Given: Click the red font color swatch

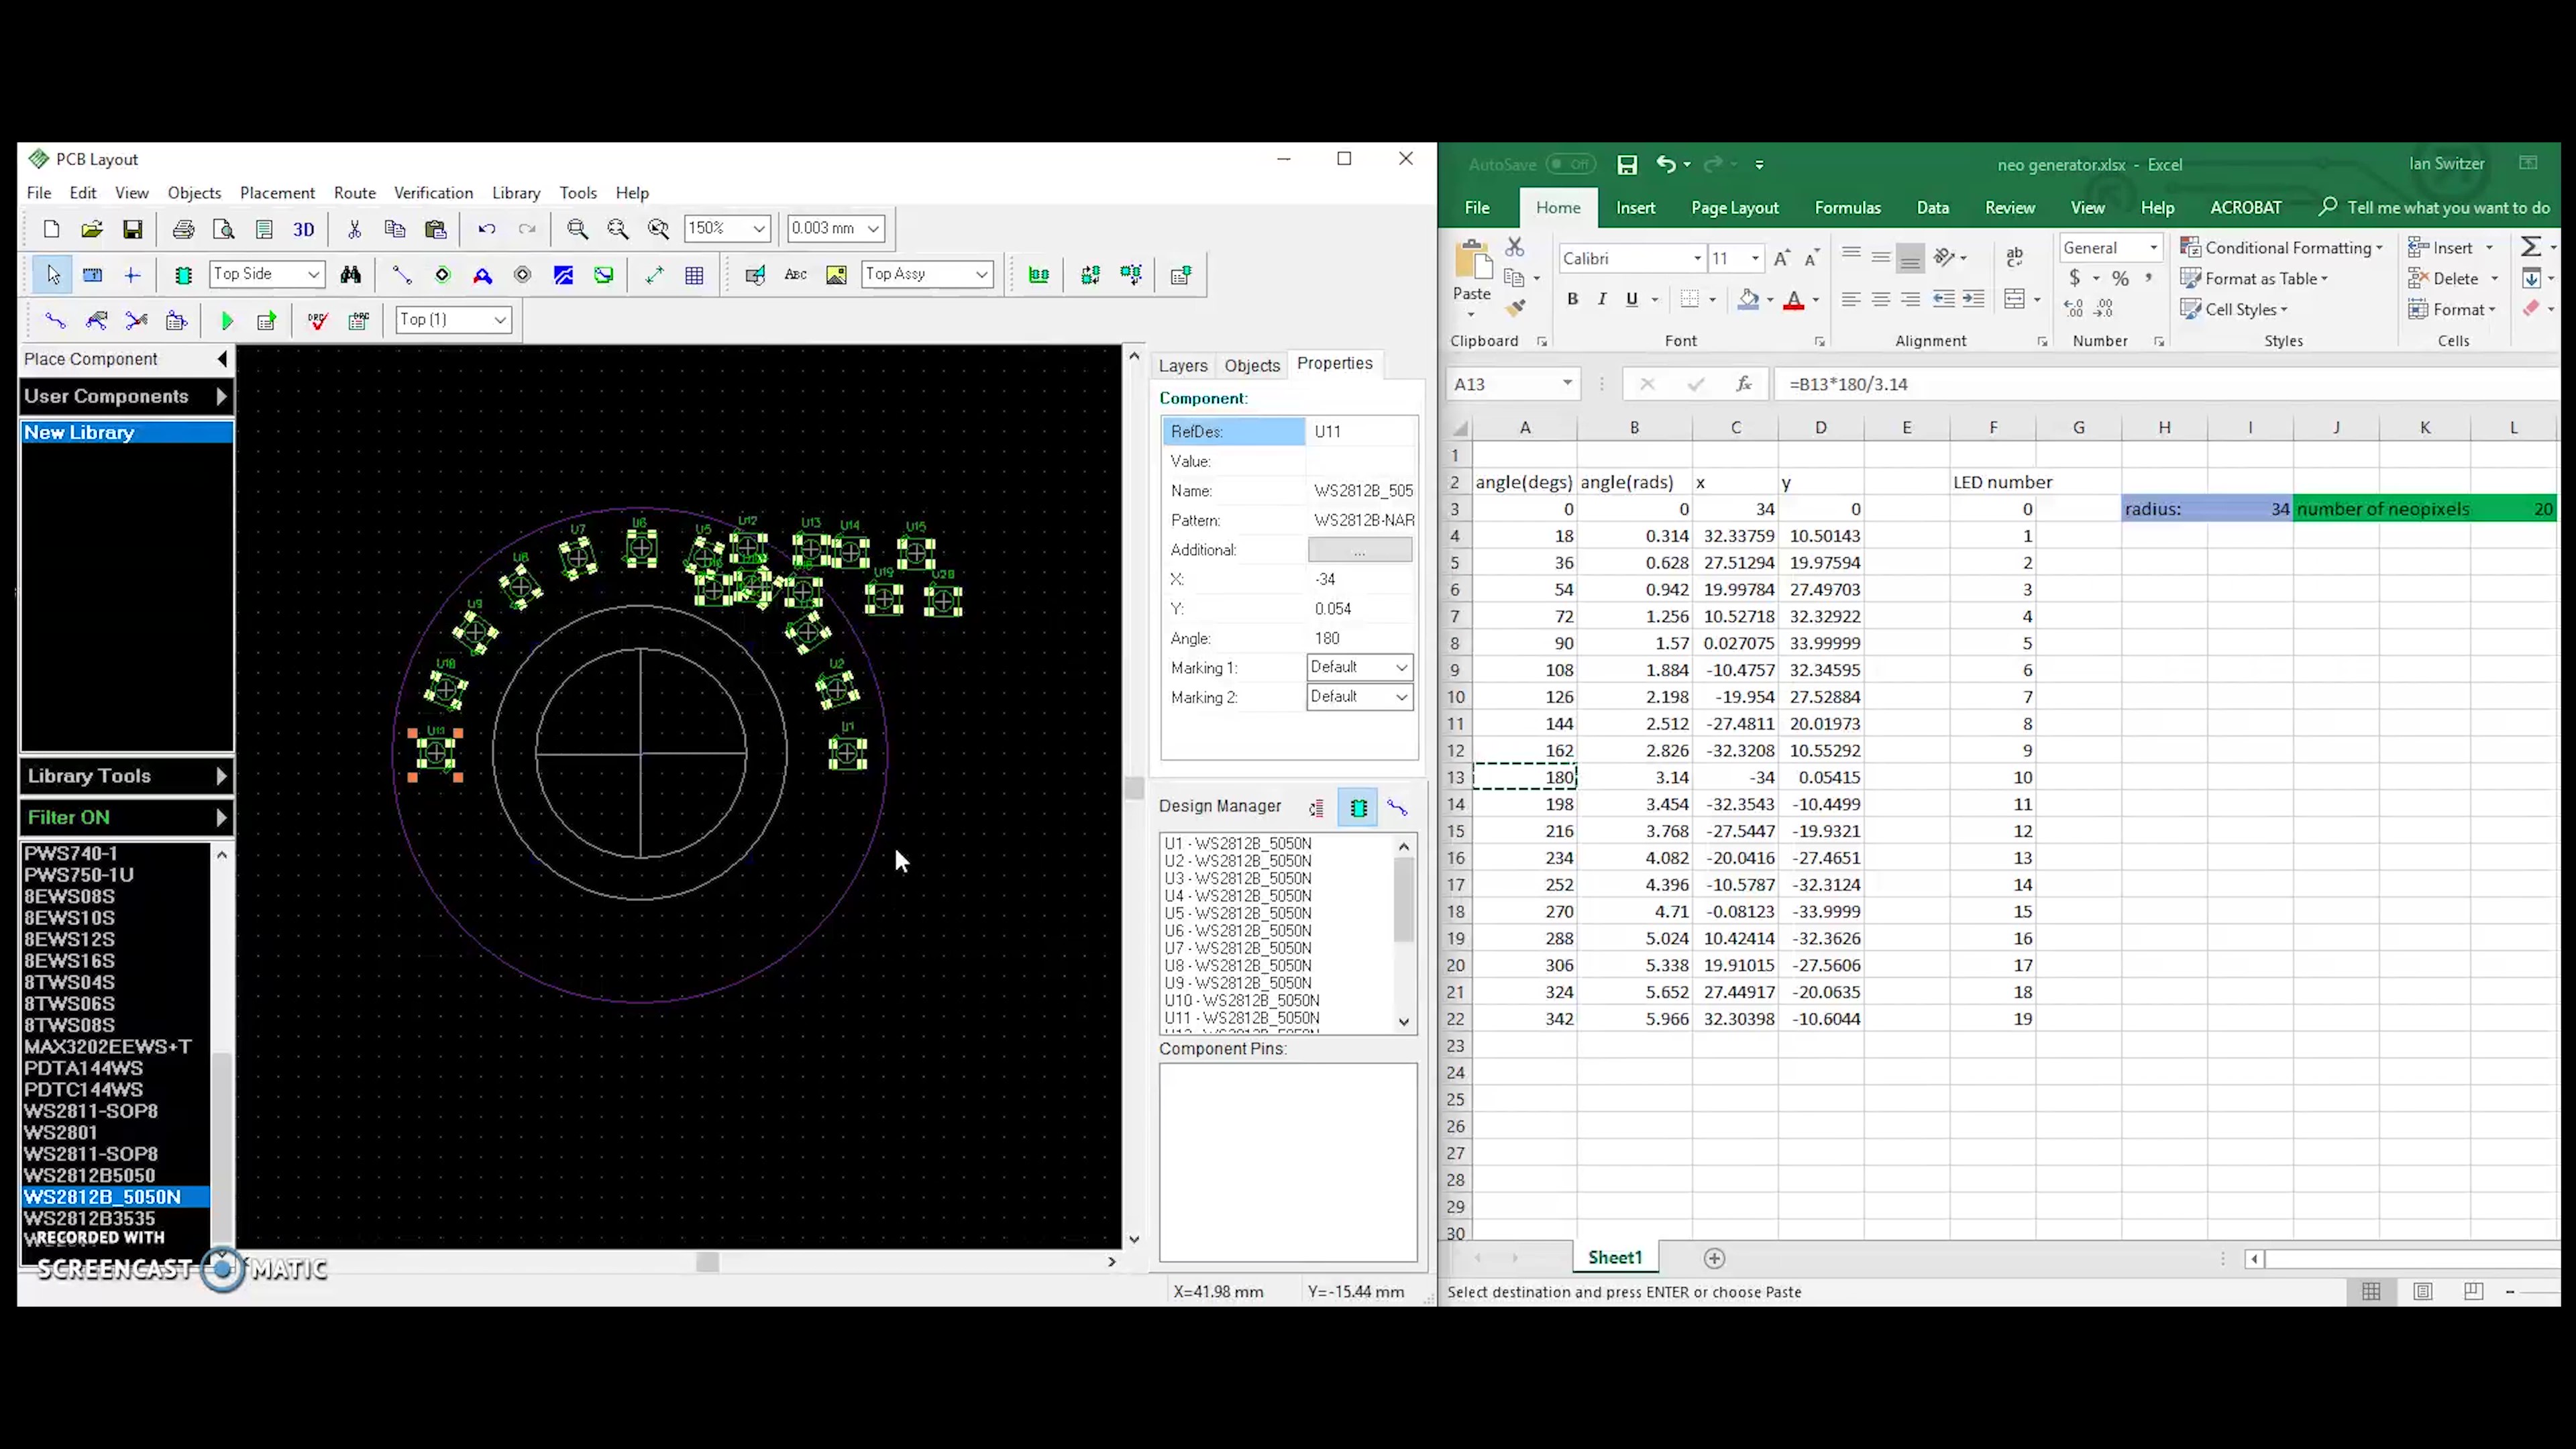Looking at the screenshot, I should [x=1794, y=301].
